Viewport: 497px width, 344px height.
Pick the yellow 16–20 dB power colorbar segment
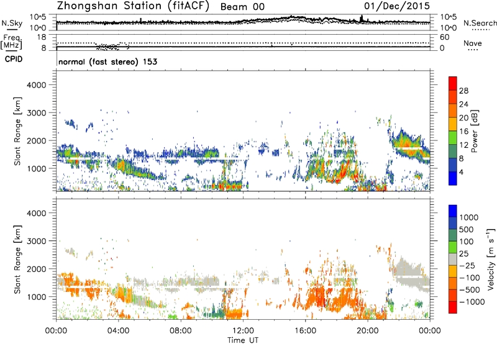pyautogui.click(x=453, y=124)
